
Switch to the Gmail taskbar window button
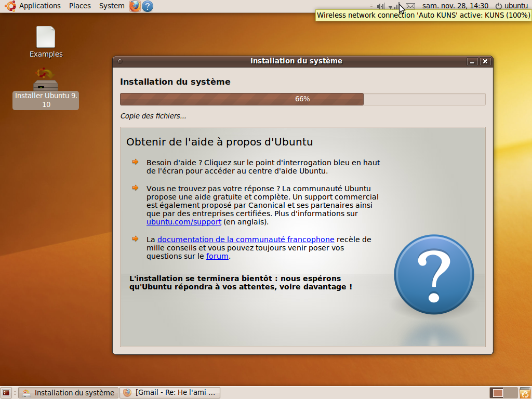170,393
